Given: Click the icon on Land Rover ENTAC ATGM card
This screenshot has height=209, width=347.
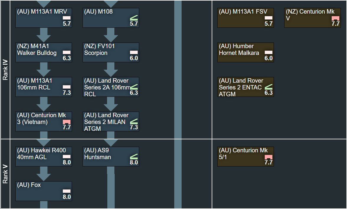Looking at the screenshot, I should [x=269, y=87].
